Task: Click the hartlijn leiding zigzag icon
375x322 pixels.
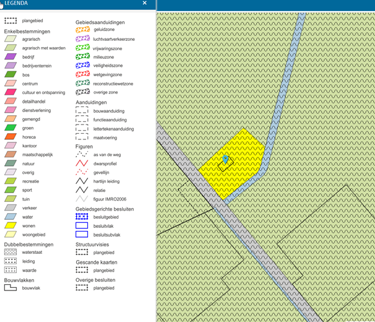Action: (x=82, y=181)
